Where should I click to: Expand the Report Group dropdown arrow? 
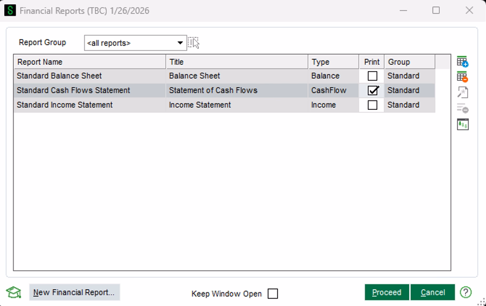click(180, 43)
